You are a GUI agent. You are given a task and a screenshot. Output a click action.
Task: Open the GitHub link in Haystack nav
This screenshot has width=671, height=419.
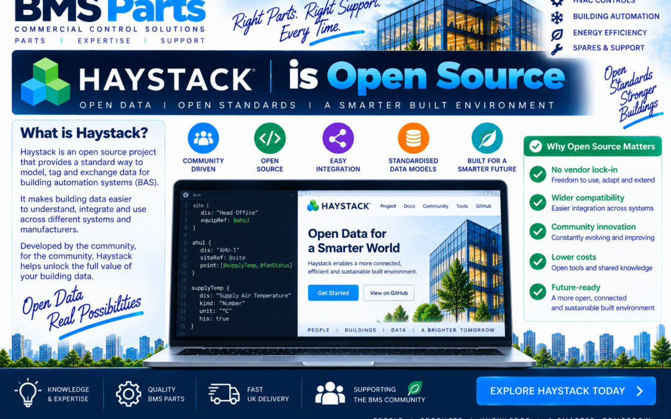tap(483, 206)
